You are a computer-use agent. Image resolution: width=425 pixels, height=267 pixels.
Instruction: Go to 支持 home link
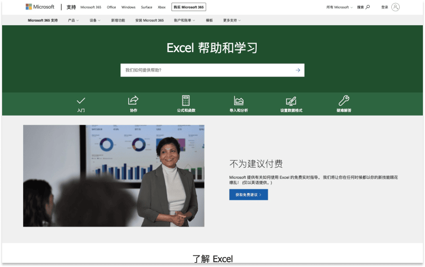72,7
